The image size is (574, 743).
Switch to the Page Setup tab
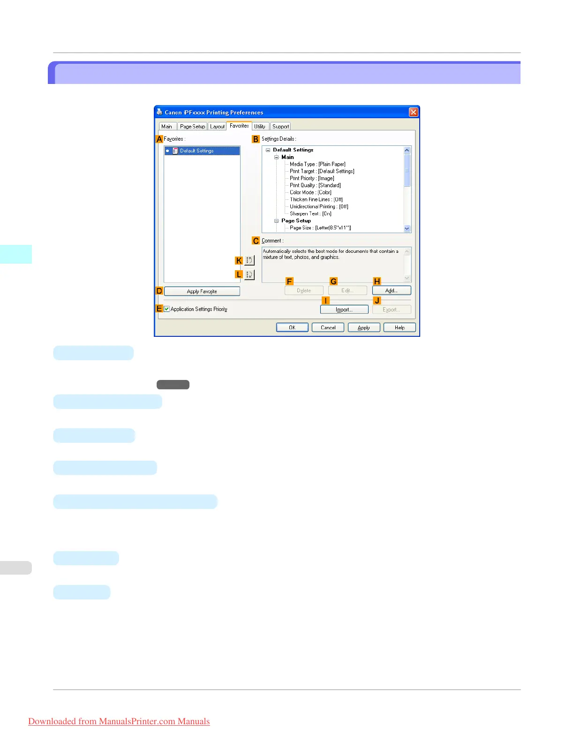click(x=192, y=127)
